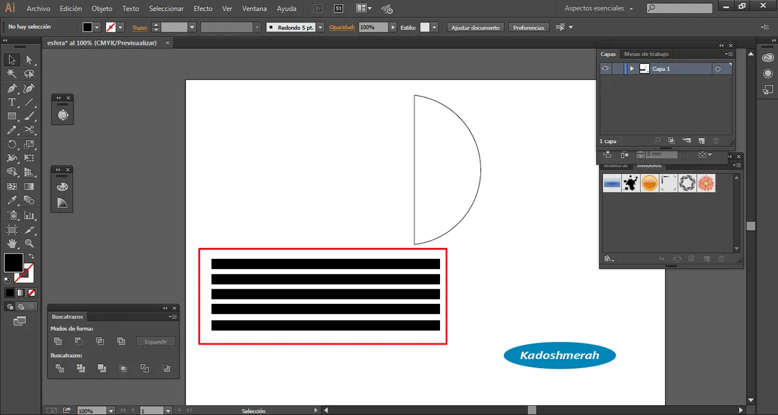Open the Opacidad percentage dropdown
The image size is (778, 415).
pos(393,27)
